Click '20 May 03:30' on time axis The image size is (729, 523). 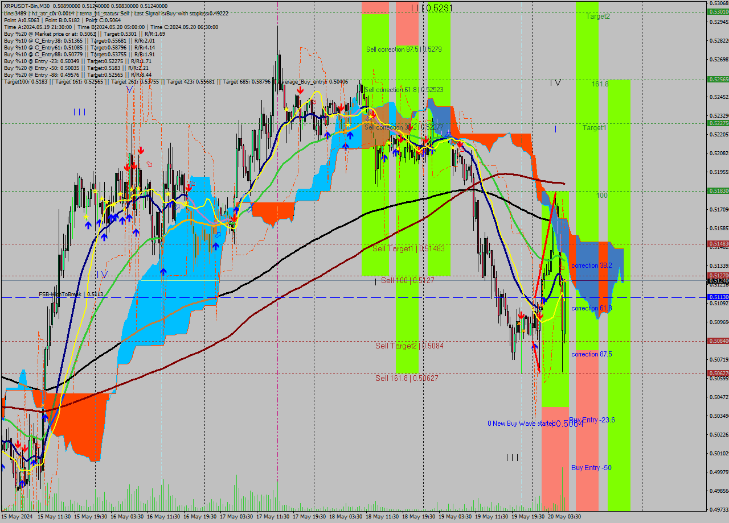tap(564, 517)
